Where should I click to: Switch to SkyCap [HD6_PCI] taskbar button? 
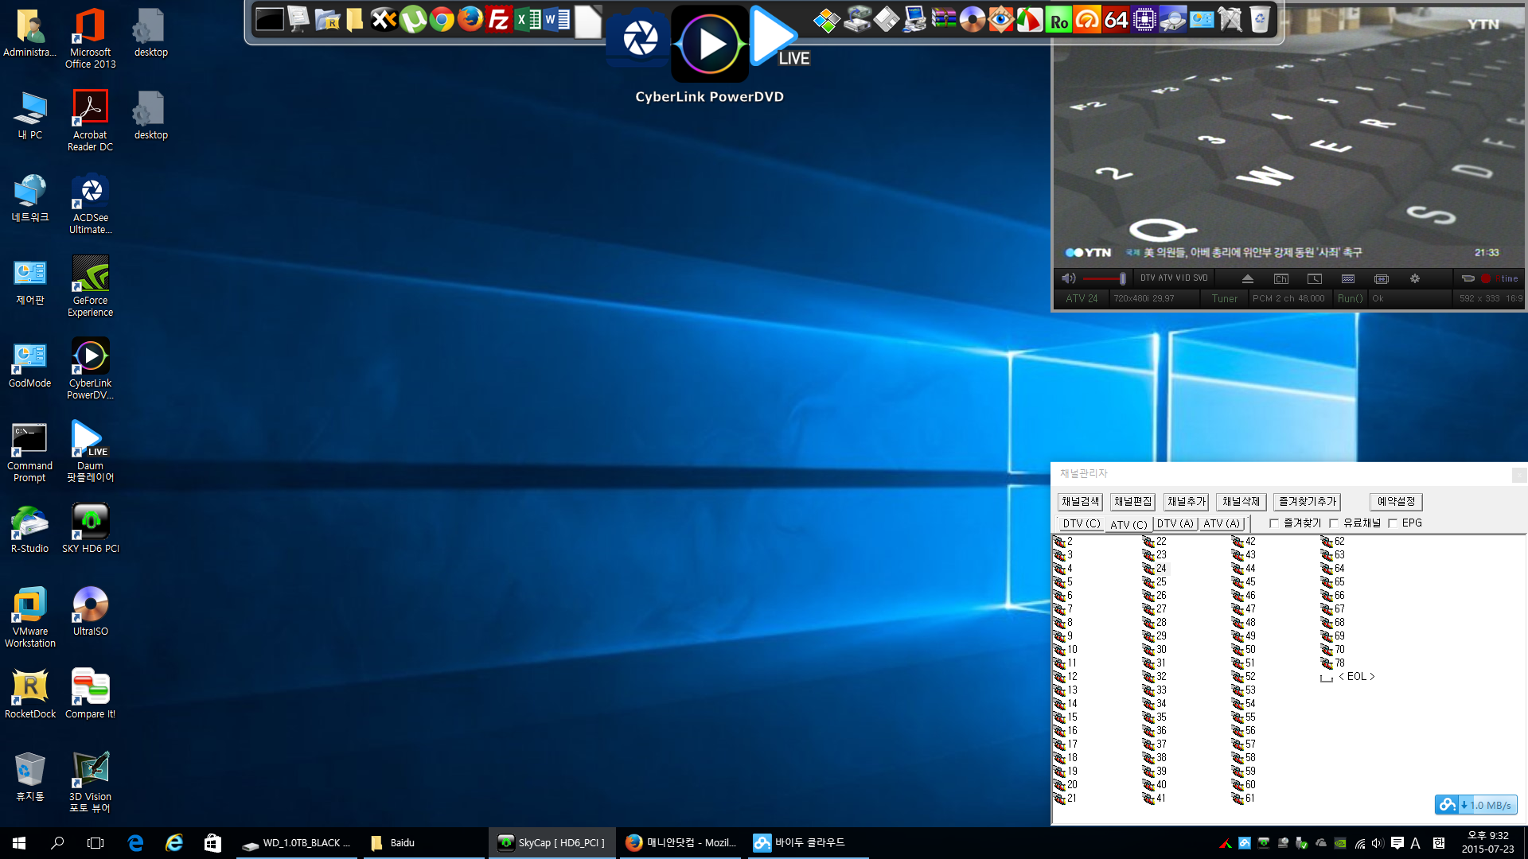551,843
